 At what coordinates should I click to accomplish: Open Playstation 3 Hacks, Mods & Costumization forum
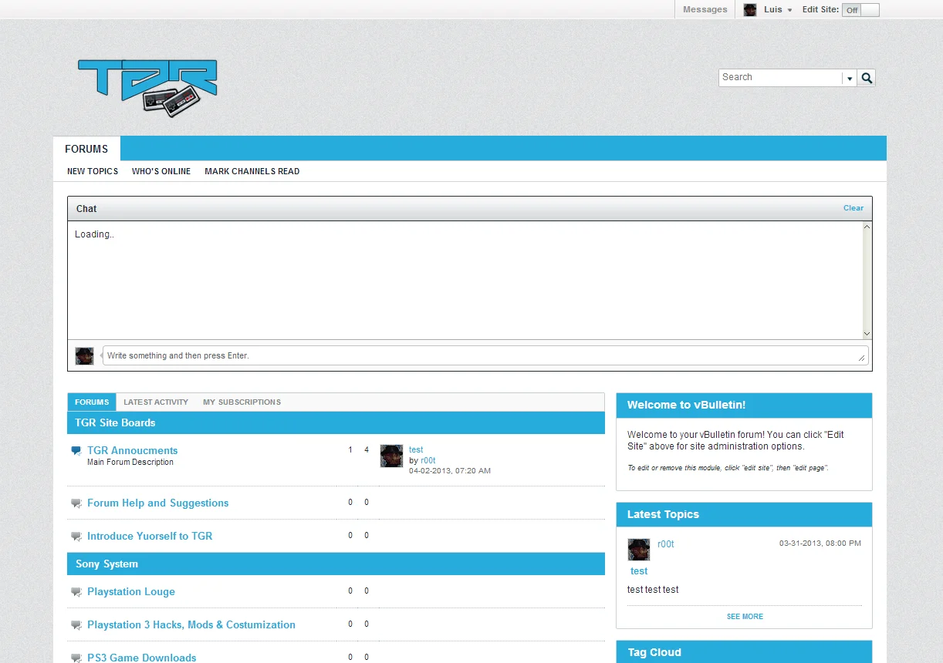tap(191, 625)
